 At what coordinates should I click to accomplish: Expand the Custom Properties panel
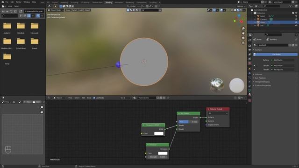coord(263,85)
